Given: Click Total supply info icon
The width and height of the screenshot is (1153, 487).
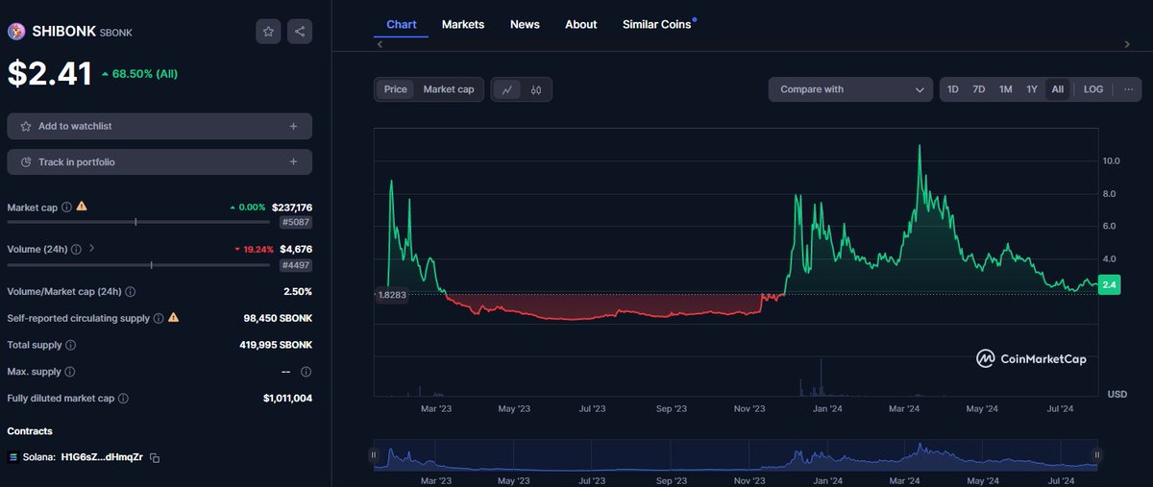Looking at the screenshot, I should [71, 345].
